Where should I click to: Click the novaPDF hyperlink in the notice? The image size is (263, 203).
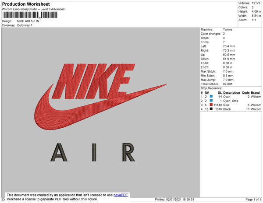click(121, 195)
